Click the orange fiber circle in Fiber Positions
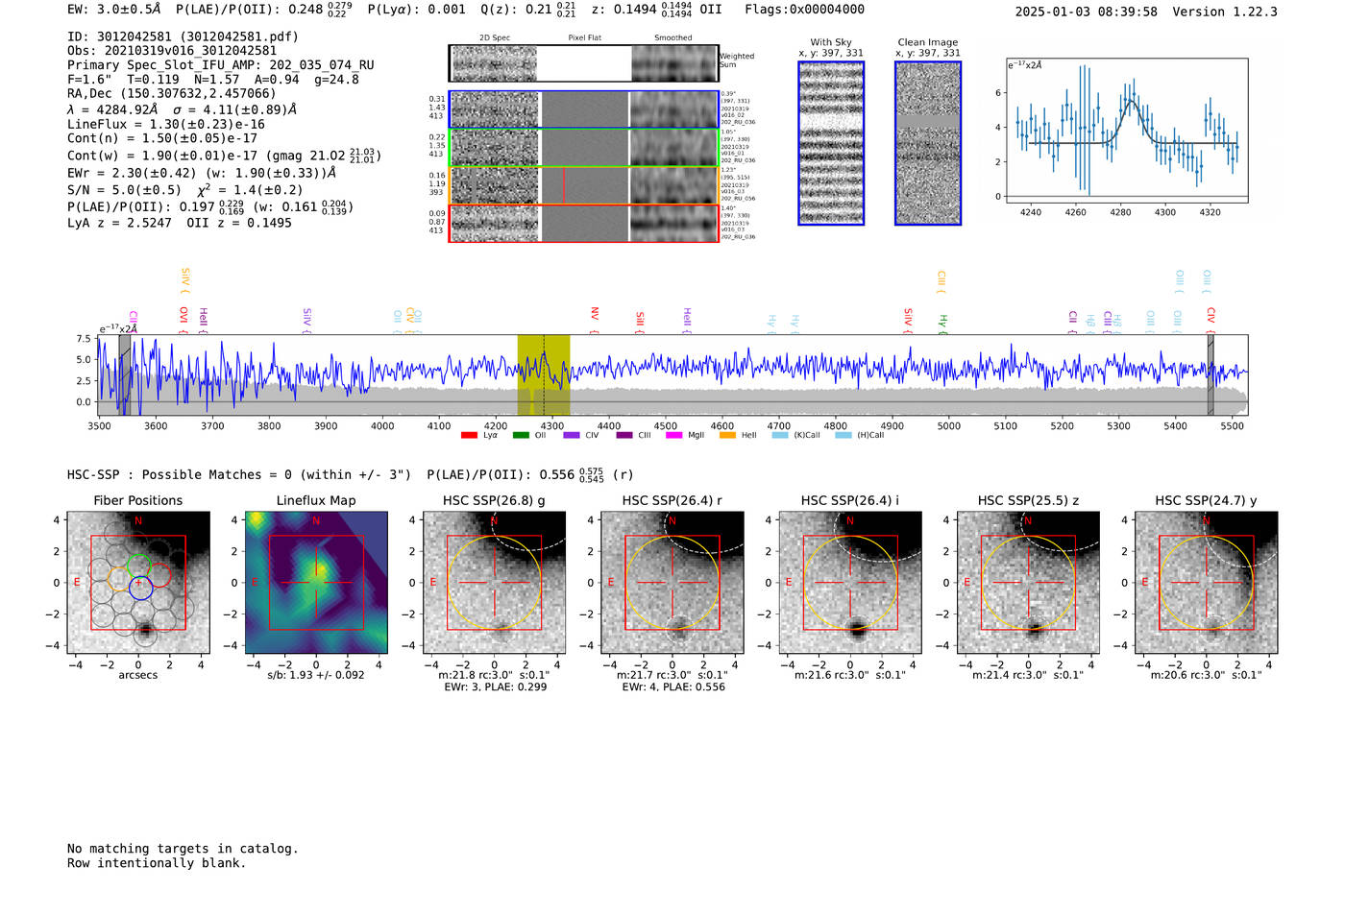Viewport: 1345px width, 915px height. [121, 577]
